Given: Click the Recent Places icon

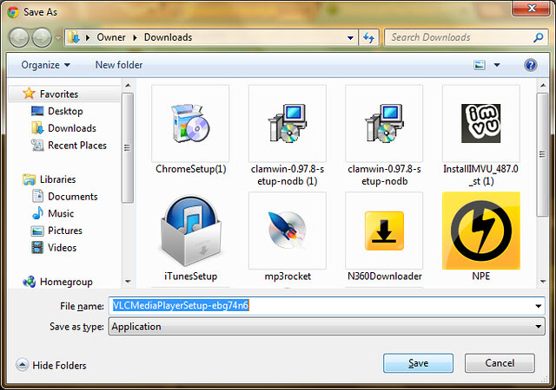Looking at the screenshot, I should [37, 145].
